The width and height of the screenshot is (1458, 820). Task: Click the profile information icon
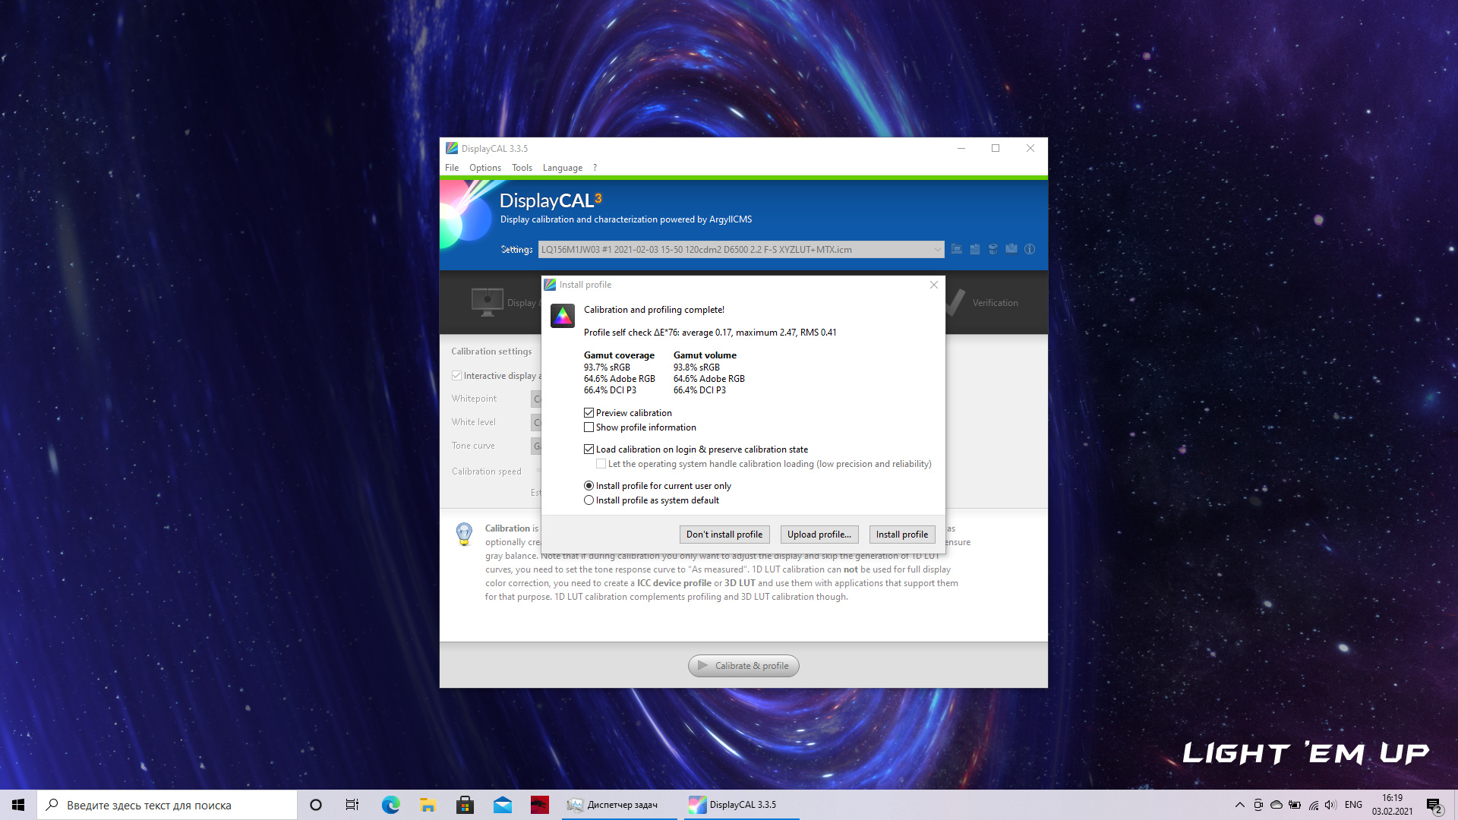(x=1030, y=249)
